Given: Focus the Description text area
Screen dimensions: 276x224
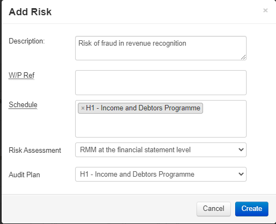Looking at the screenshot, I should pos(161,48).
